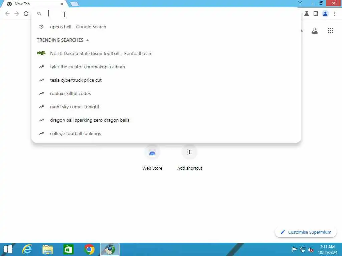The image size is (342, 256).
Task: Select 'roblox skillful codes' suggestion
Action: click(x=166, y=93)
